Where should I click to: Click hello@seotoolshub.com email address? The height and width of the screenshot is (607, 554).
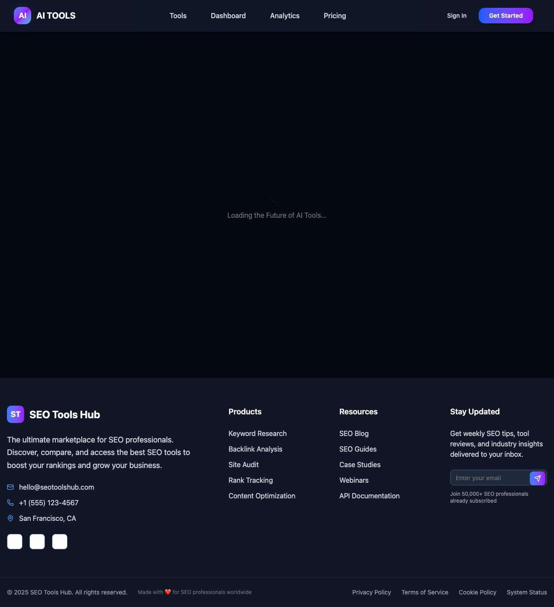[x=57, y=487]
